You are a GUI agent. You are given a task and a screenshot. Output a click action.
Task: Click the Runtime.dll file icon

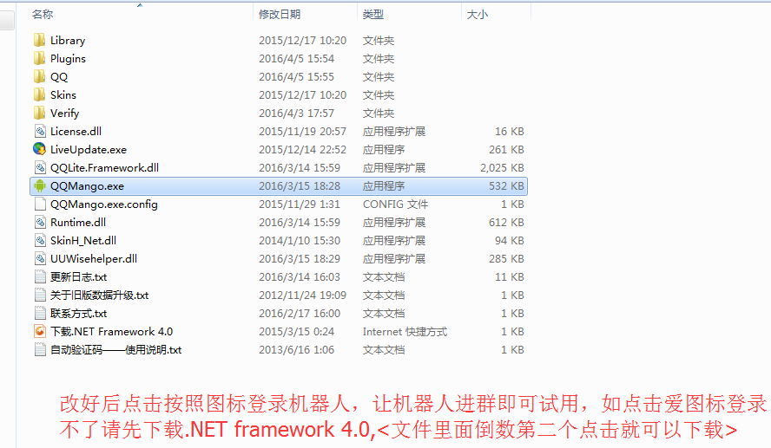point(40,223)
